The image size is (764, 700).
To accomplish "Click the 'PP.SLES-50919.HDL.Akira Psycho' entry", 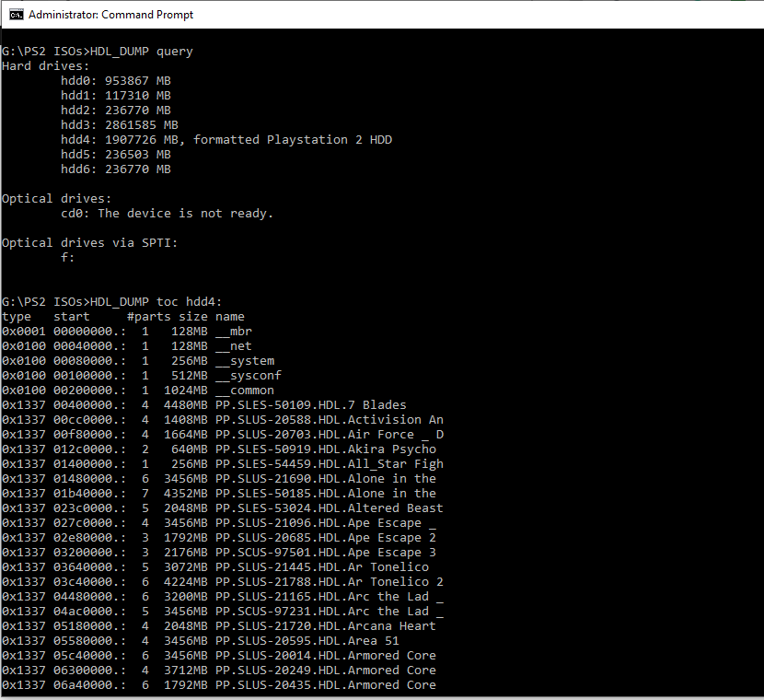I will pyautogui.click(x=326, y=449).
